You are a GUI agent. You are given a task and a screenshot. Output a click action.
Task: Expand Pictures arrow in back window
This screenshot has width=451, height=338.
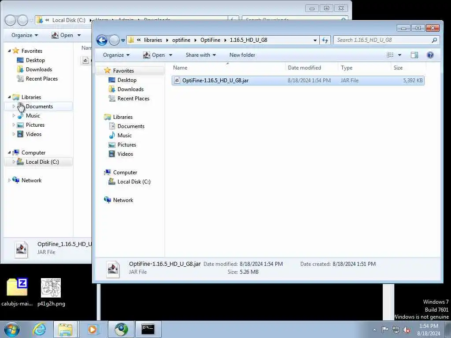(x=14, y=125)
